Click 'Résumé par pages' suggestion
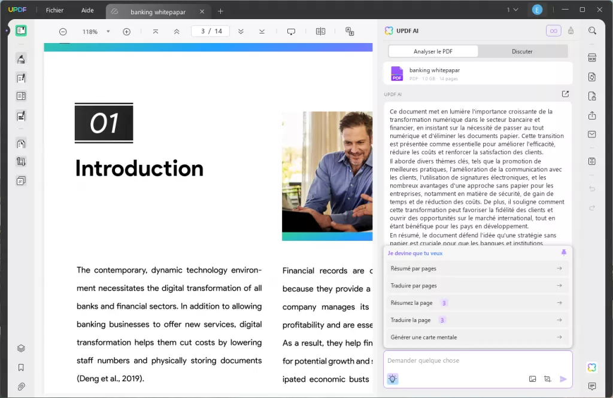The width and height of the screenshot is (613, 398). (x=477, y=269)
